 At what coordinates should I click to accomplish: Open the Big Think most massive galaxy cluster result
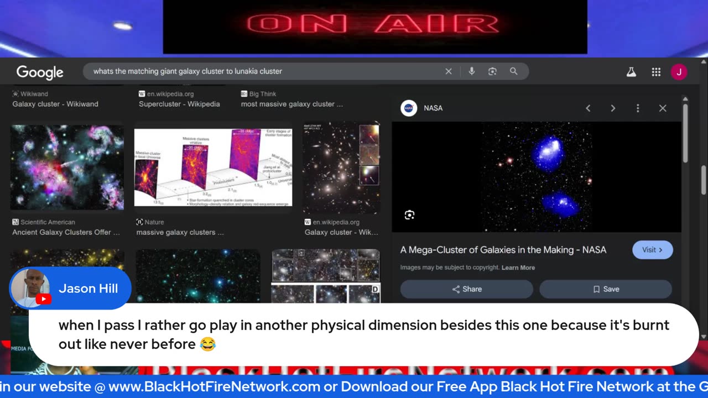pos(291,104)
